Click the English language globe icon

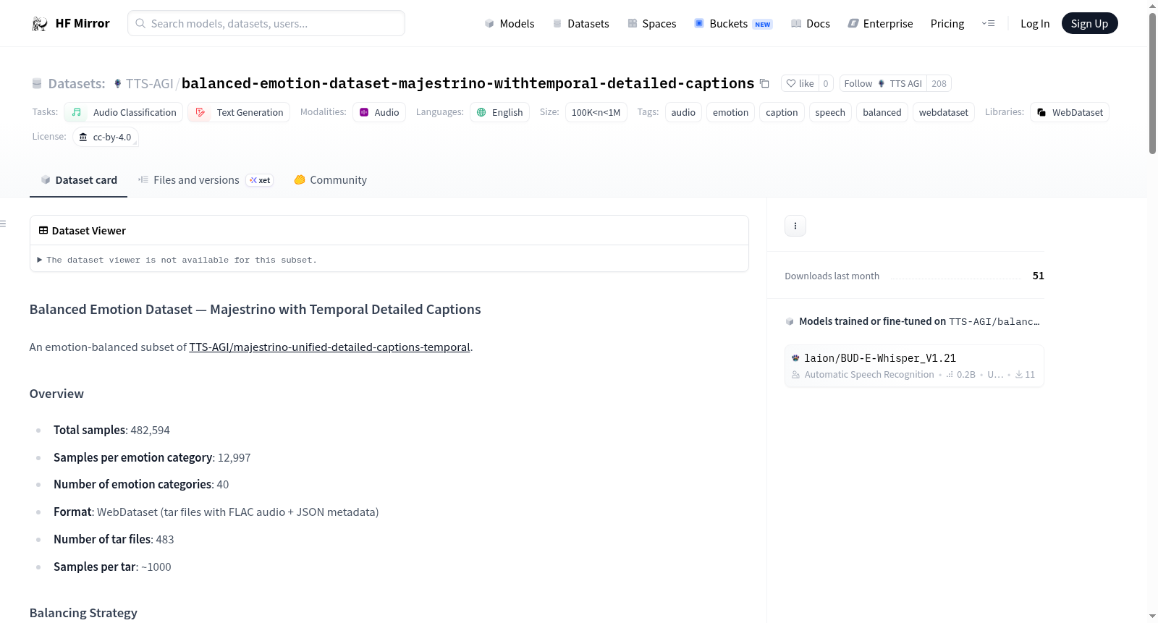pyautogui.click(x=481, y=112)
